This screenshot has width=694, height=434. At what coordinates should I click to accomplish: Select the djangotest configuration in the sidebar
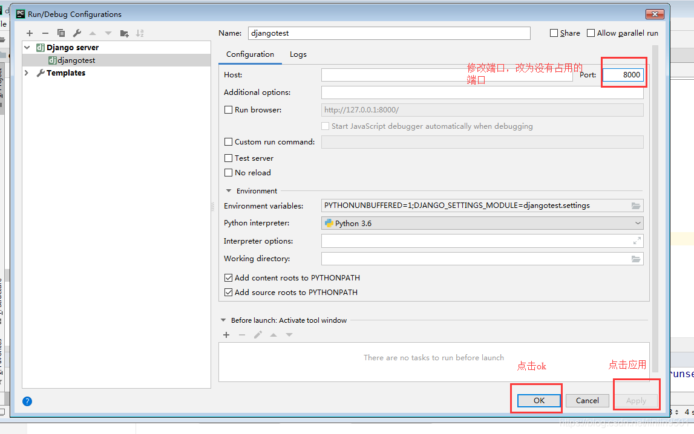pyautogui.click(x=71, y=60)
